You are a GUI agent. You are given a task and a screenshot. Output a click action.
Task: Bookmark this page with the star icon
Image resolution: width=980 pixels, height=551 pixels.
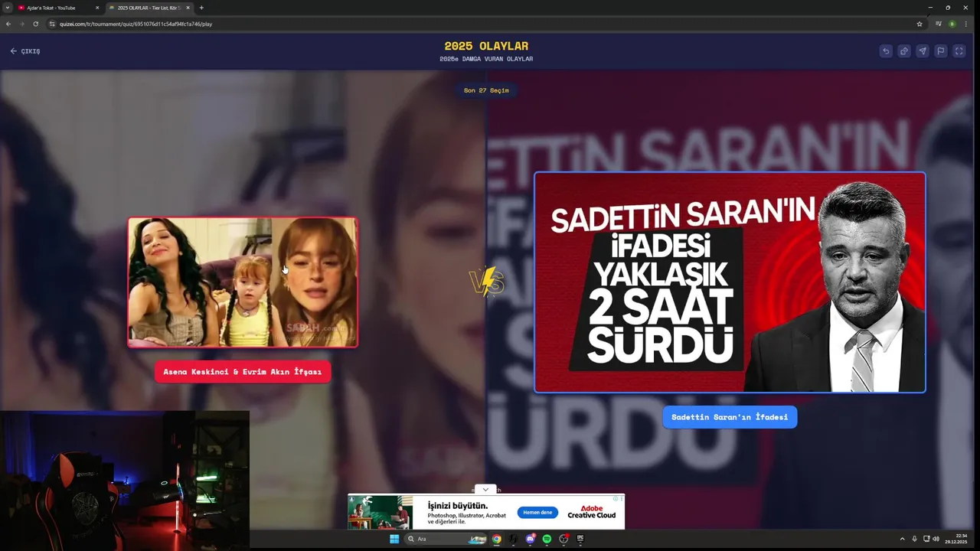(920, 24)
